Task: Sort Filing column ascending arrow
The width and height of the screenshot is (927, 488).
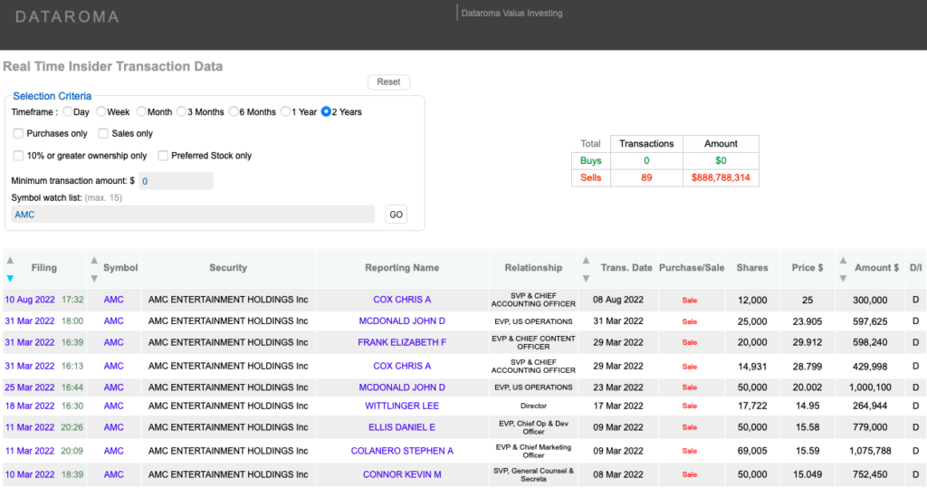Action: [x=10, y=260]
